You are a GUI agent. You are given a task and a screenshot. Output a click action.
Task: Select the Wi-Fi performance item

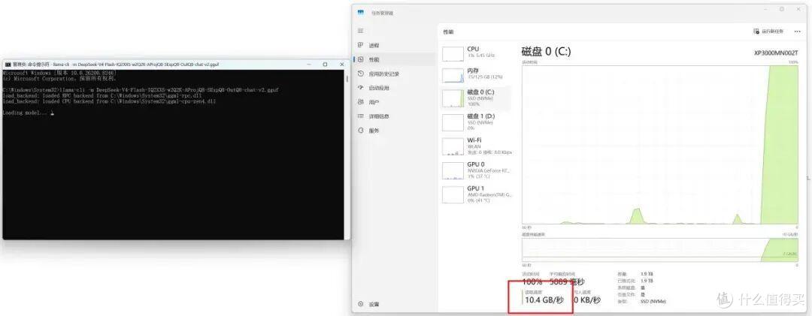coord(477,146)
